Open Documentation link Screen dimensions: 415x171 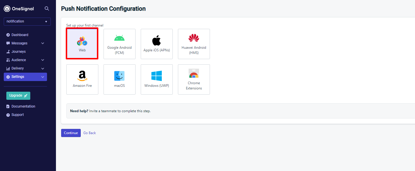(23, 106)
